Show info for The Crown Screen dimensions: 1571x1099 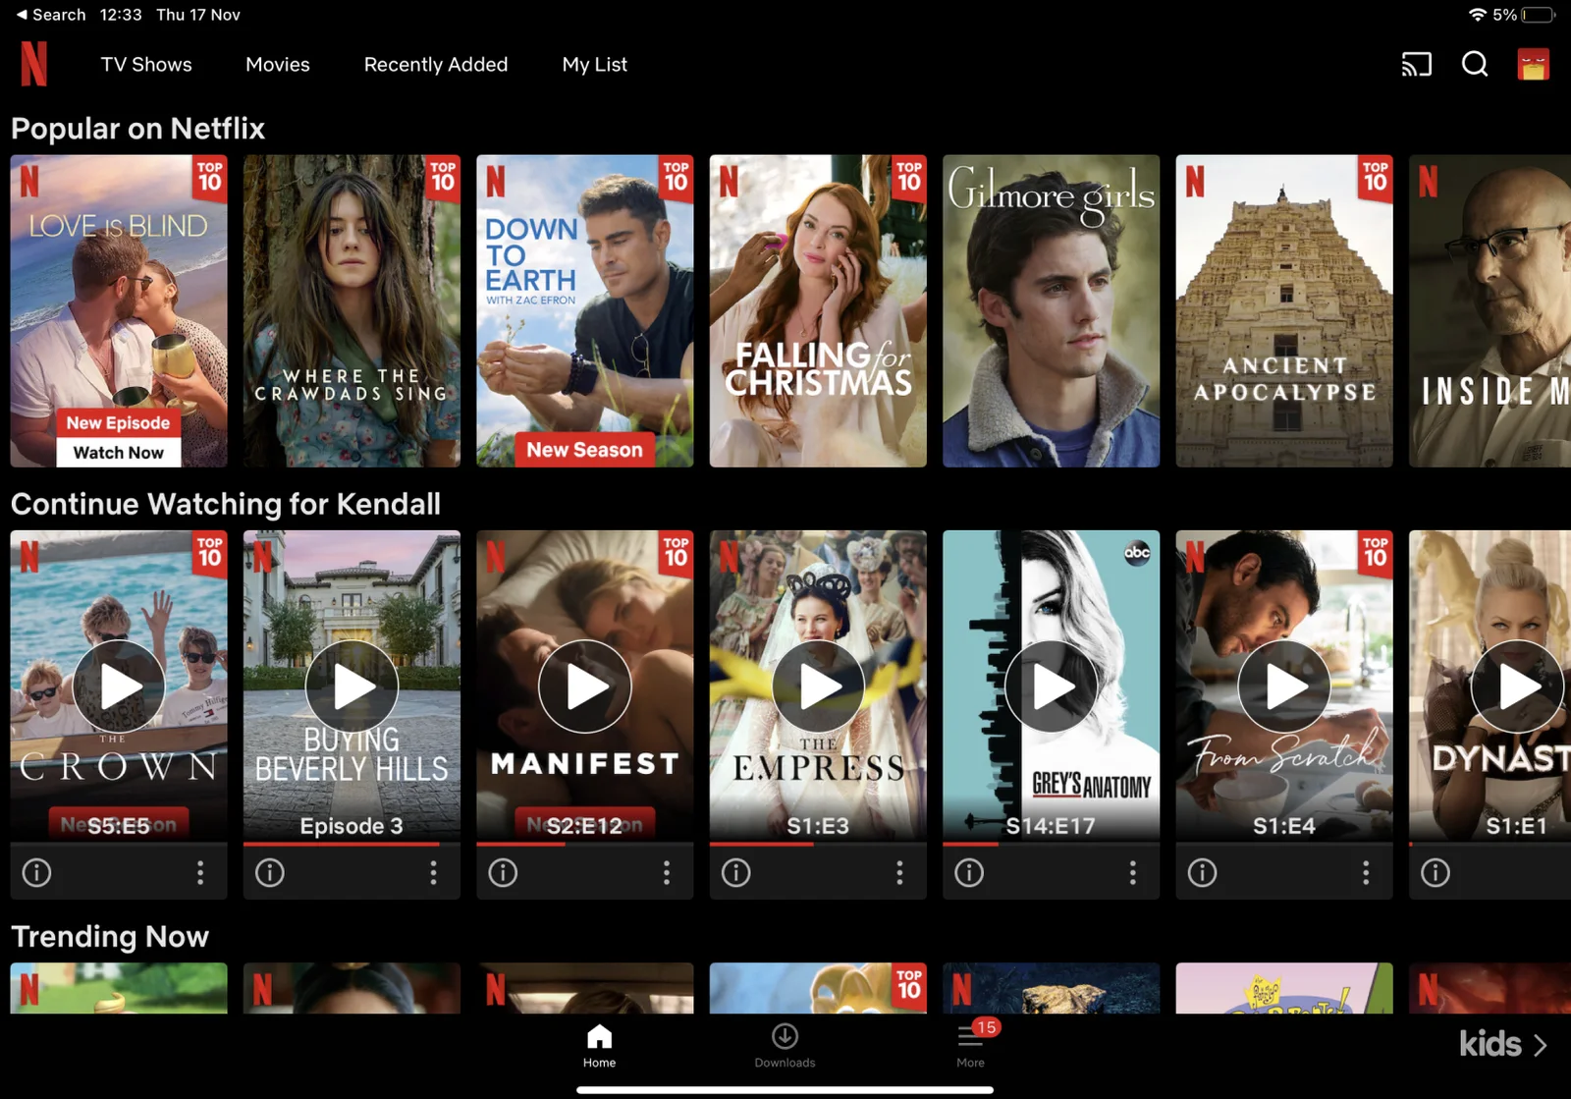(x=37, y=872)
